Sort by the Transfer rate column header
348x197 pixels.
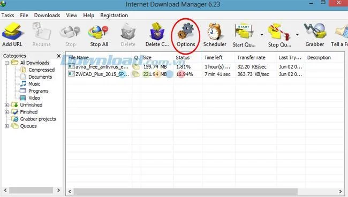(x=251, y=58)
